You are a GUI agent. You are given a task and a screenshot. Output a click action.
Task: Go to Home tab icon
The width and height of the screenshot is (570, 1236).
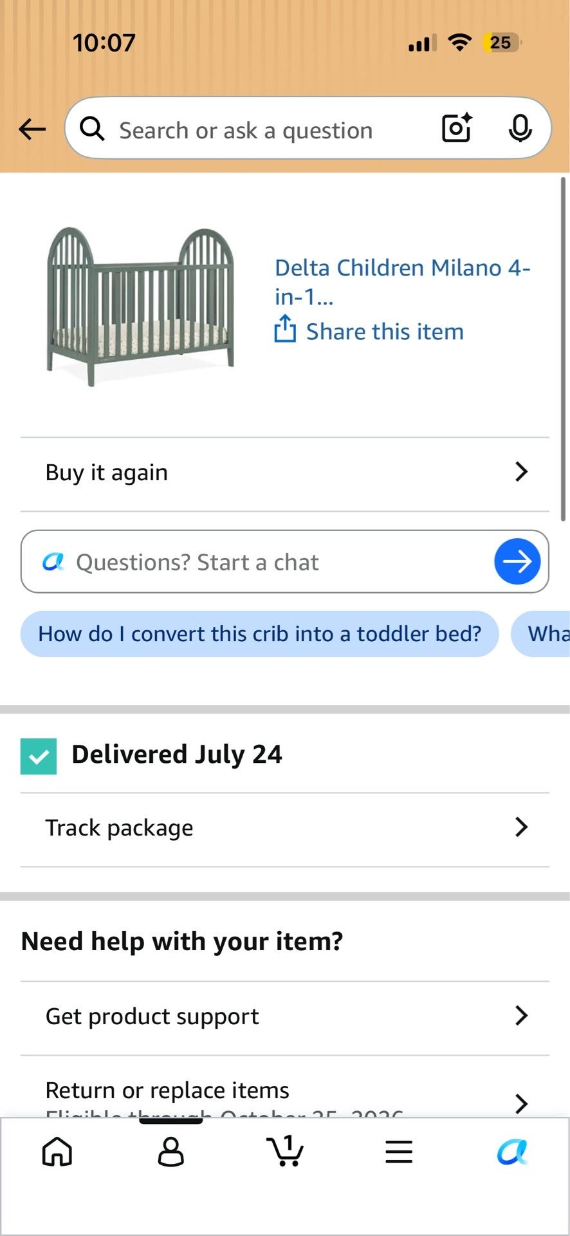tap(57, 1151)
